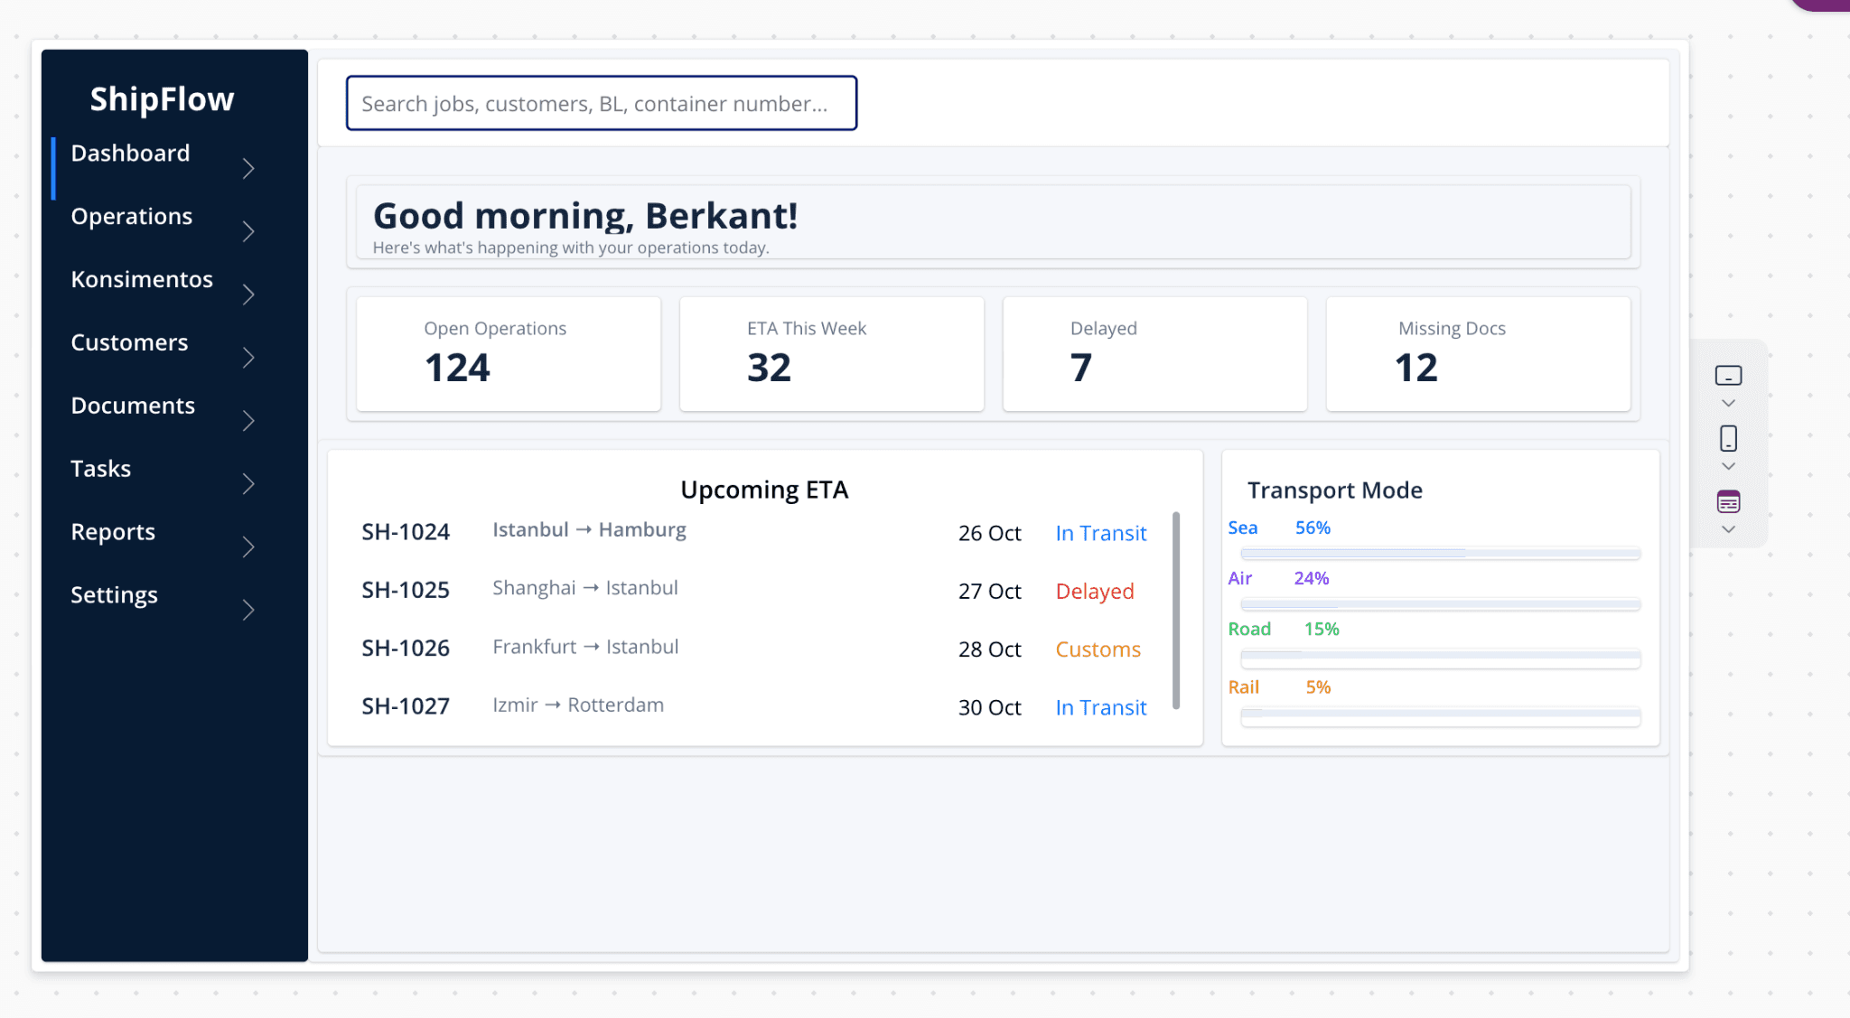The height and width of the screenshot is (1018, 1850).
Task: Select shipment SH-1026 row
Action: click(754, 649)
